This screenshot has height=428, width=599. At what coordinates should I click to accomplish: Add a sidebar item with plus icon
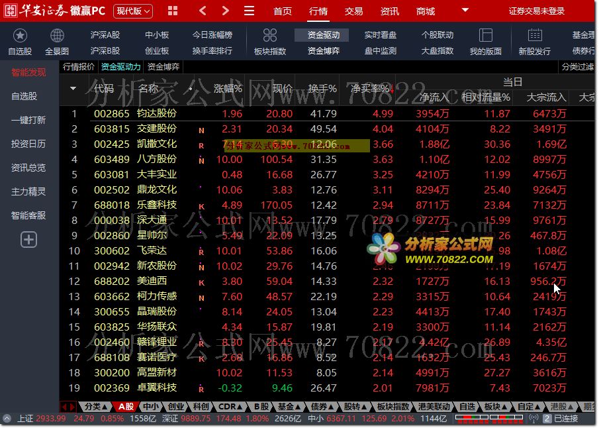click(28, 240)
